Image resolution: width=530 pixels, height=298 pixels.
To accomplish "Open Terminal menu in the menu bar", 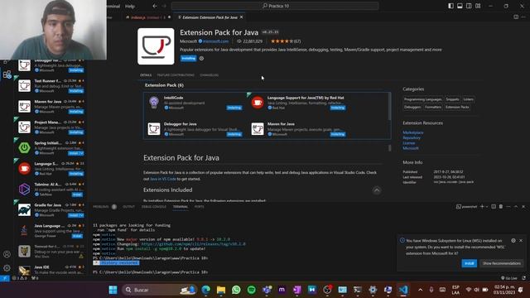I will click(x=113, y=6).
